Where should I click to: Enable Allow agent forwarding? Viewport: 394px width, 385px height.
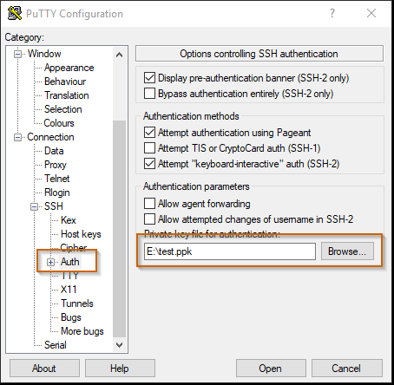click(x=149, y=204)
